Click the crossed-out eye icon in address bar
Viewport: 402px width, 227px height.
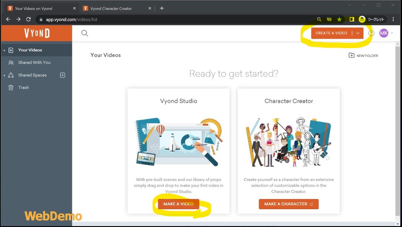pos(329,20)
